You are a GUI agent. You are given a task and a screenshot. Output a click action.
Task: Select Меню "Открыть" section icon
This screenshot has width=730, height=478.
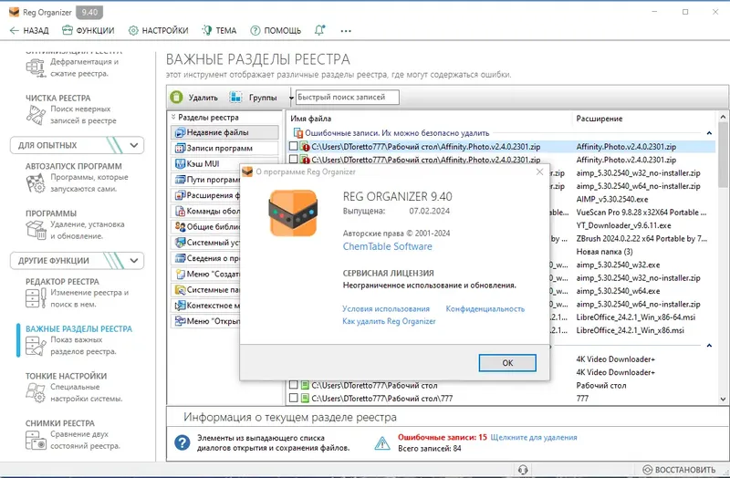180,321
